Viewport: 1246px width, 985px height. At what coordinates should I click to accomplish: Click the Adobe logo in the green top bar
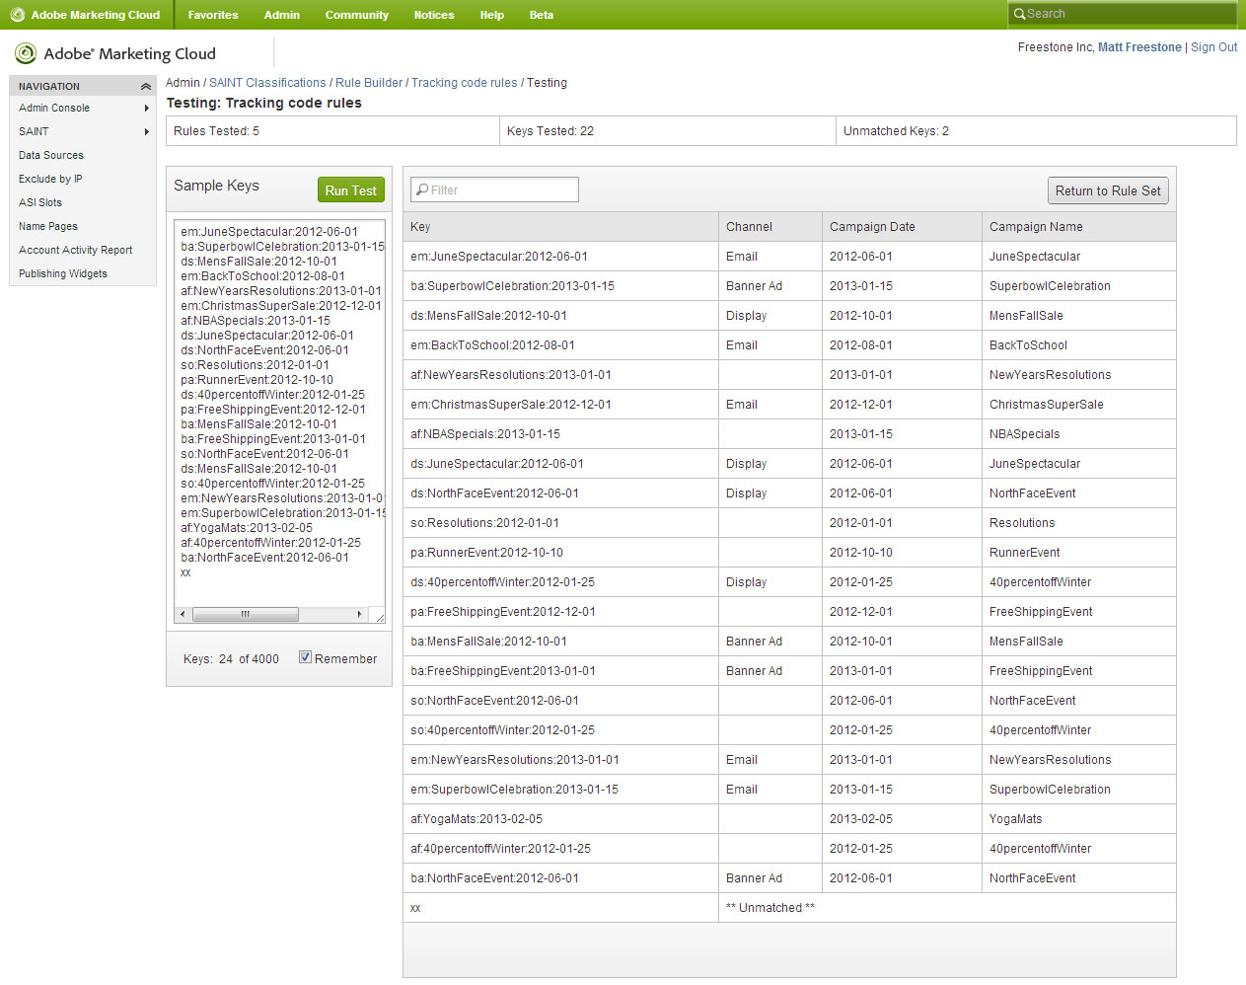(18, 15)
